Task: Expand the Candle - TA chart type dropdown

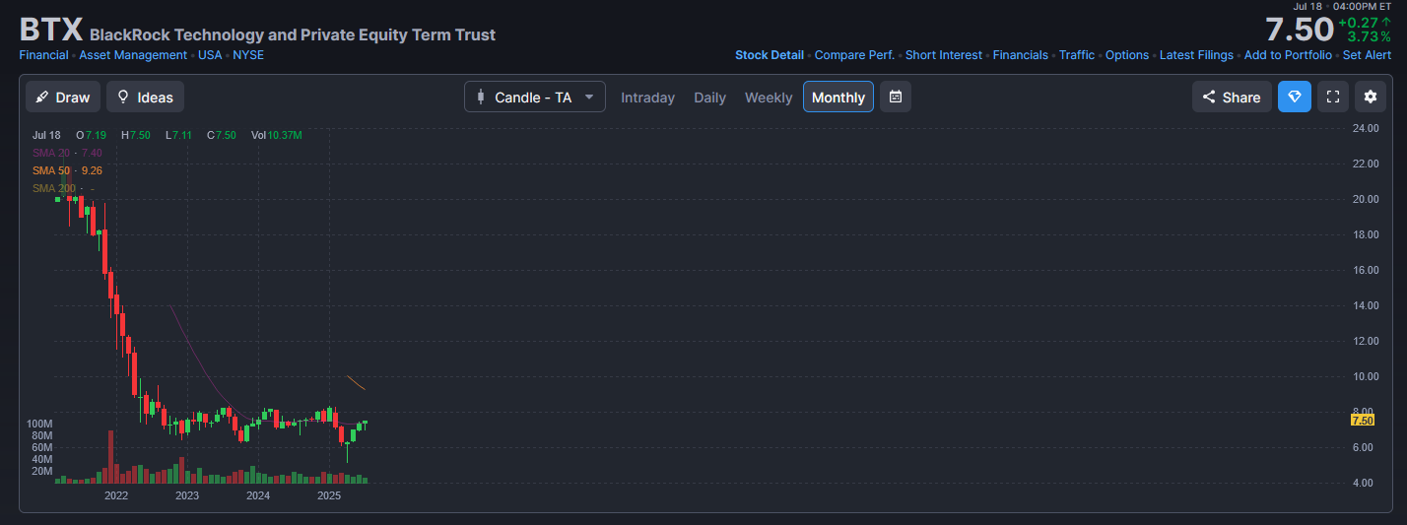Action: coord(535,97)
